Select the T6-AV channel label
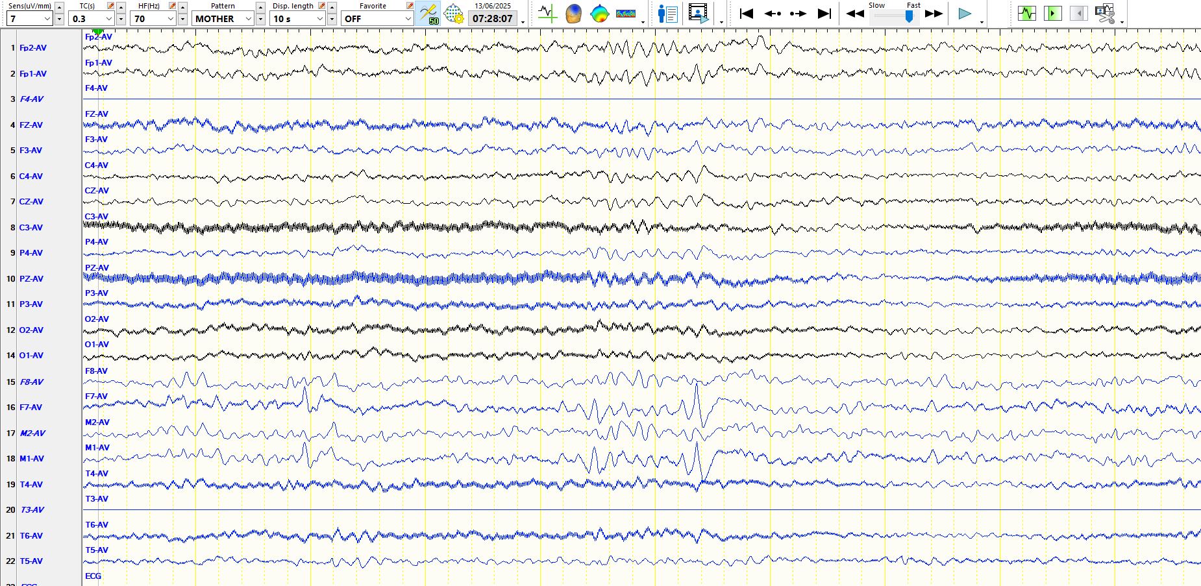This screenshot has width=1201, height=586. pyautogui.click(x=31, y=536)
